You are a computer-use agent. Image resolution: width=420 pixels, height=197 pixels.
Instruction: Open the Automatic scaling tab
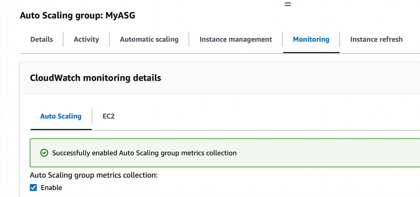(149, 39)
